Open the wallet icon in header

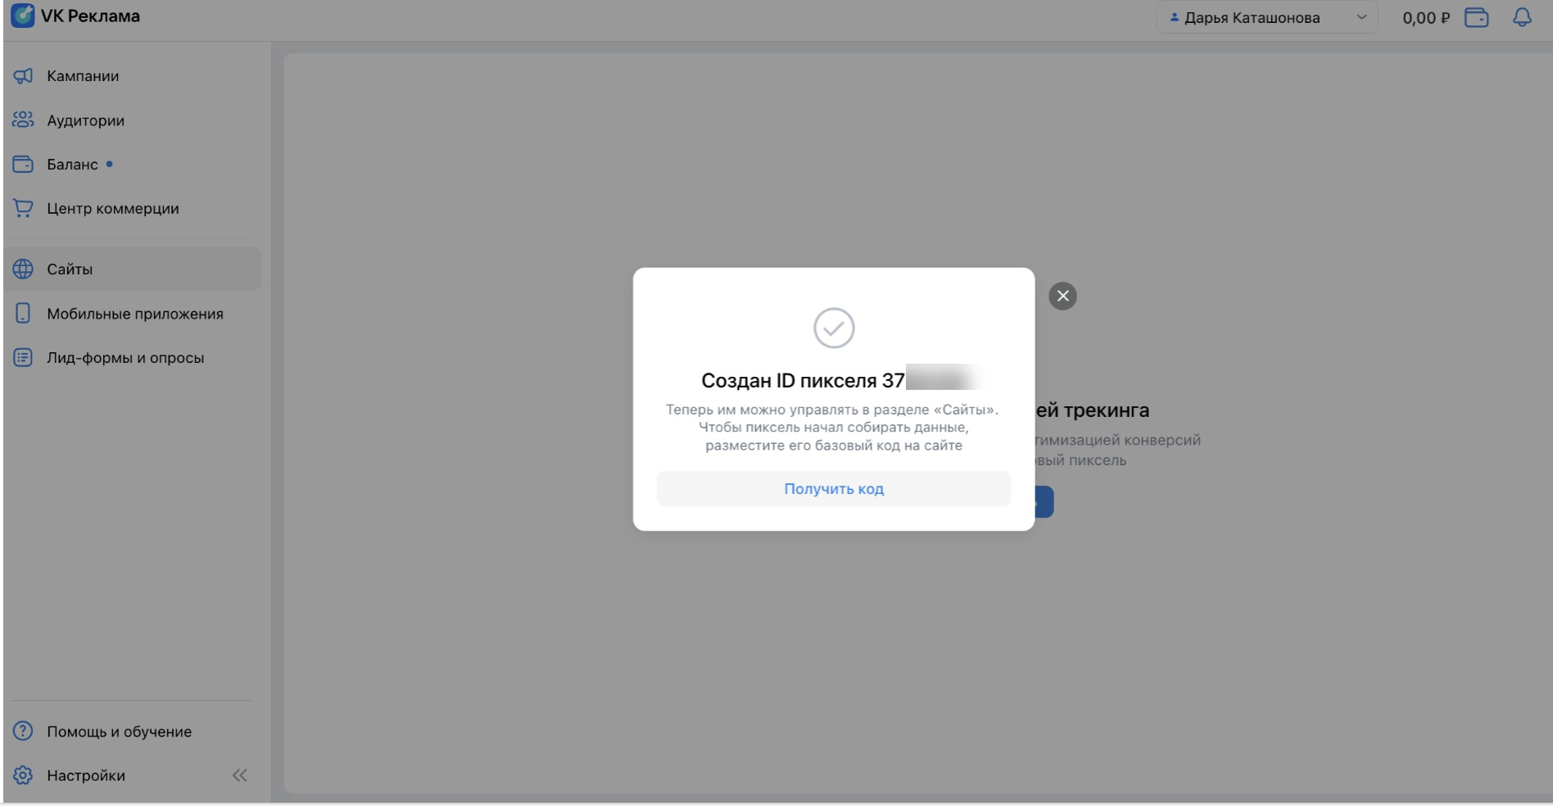(x=1476, y=17)
